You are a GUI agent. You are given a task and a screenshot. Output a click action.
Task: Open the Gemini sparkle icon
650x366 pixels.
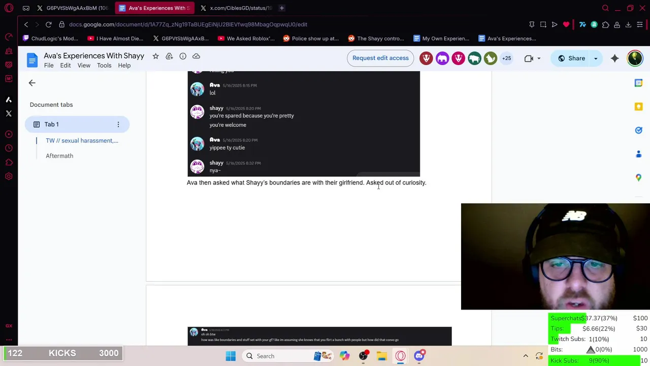[614, 58]
